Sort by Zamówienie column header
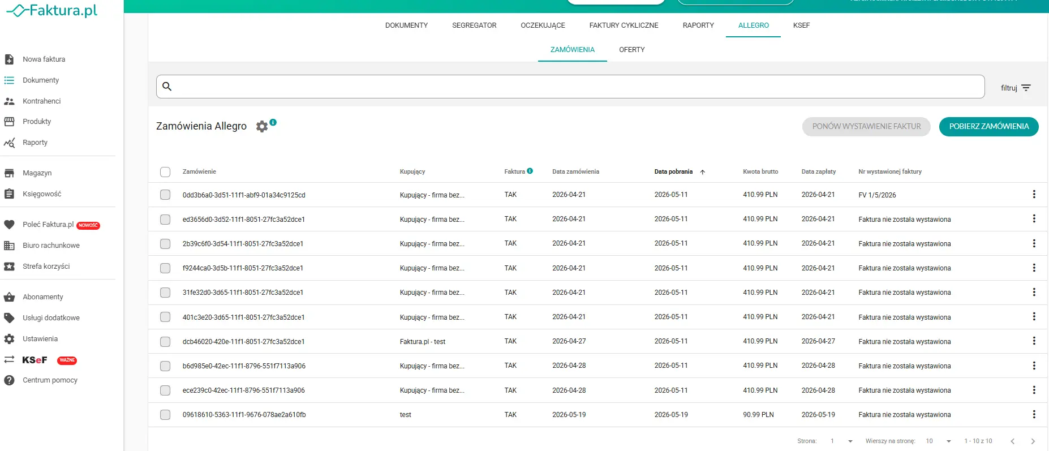 coord(199,171)
